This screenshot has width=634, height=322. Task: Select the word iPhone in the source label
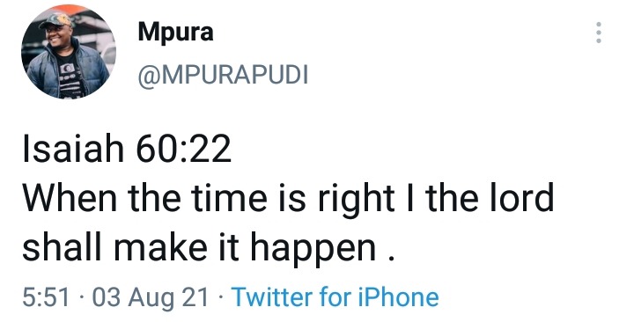tap(398, 297)
